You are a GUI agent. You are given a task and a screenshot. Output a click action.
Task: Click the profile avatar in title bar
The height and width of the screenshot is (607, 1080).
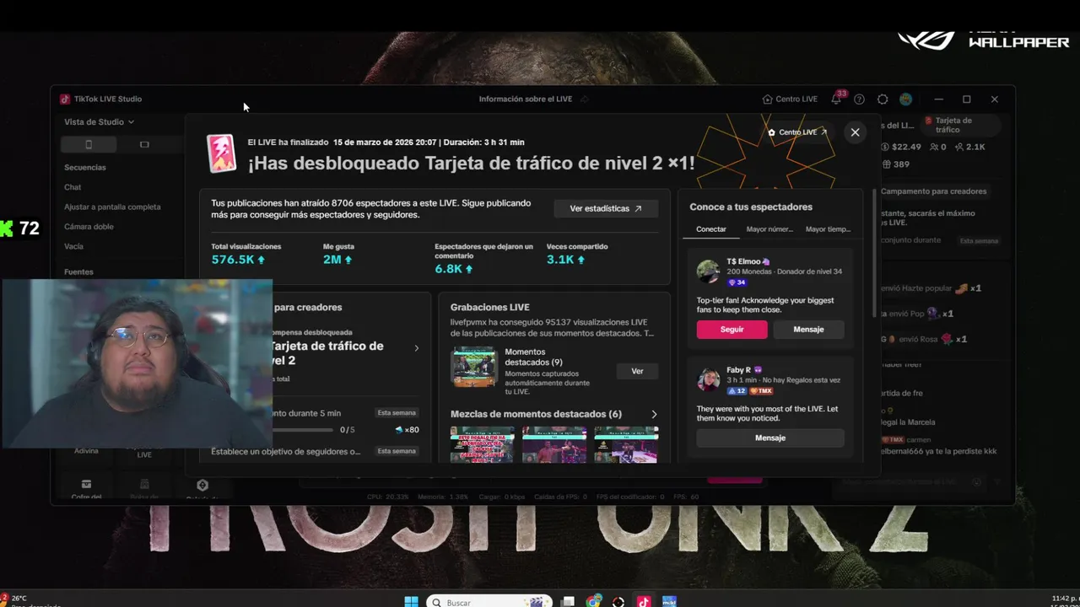coord(905,99)
